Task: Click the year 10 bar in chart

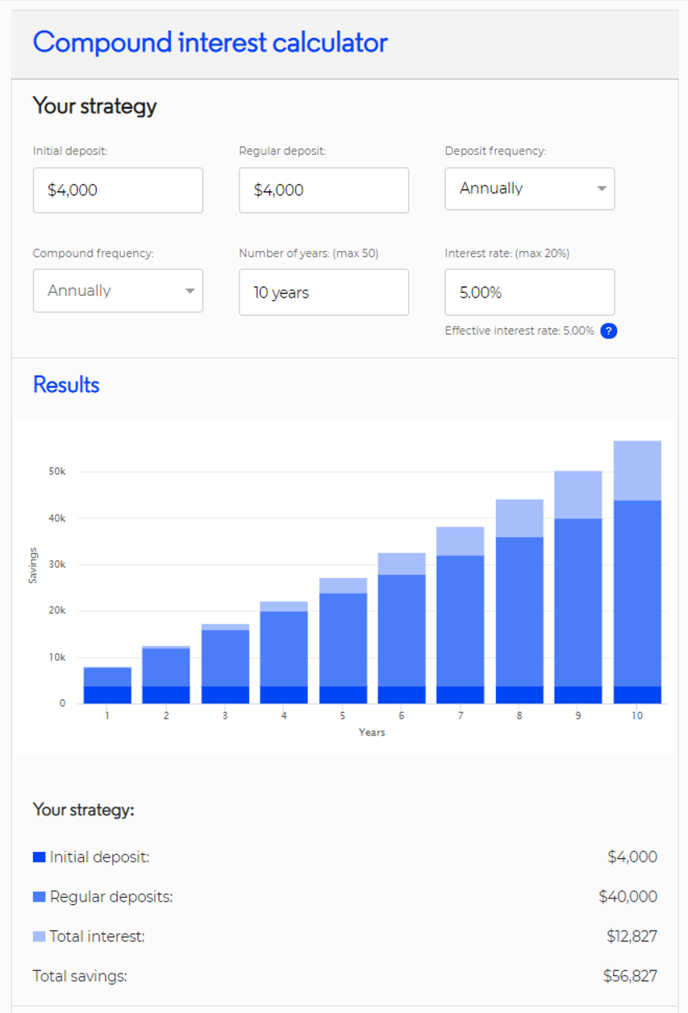Action: pos(637,572)
